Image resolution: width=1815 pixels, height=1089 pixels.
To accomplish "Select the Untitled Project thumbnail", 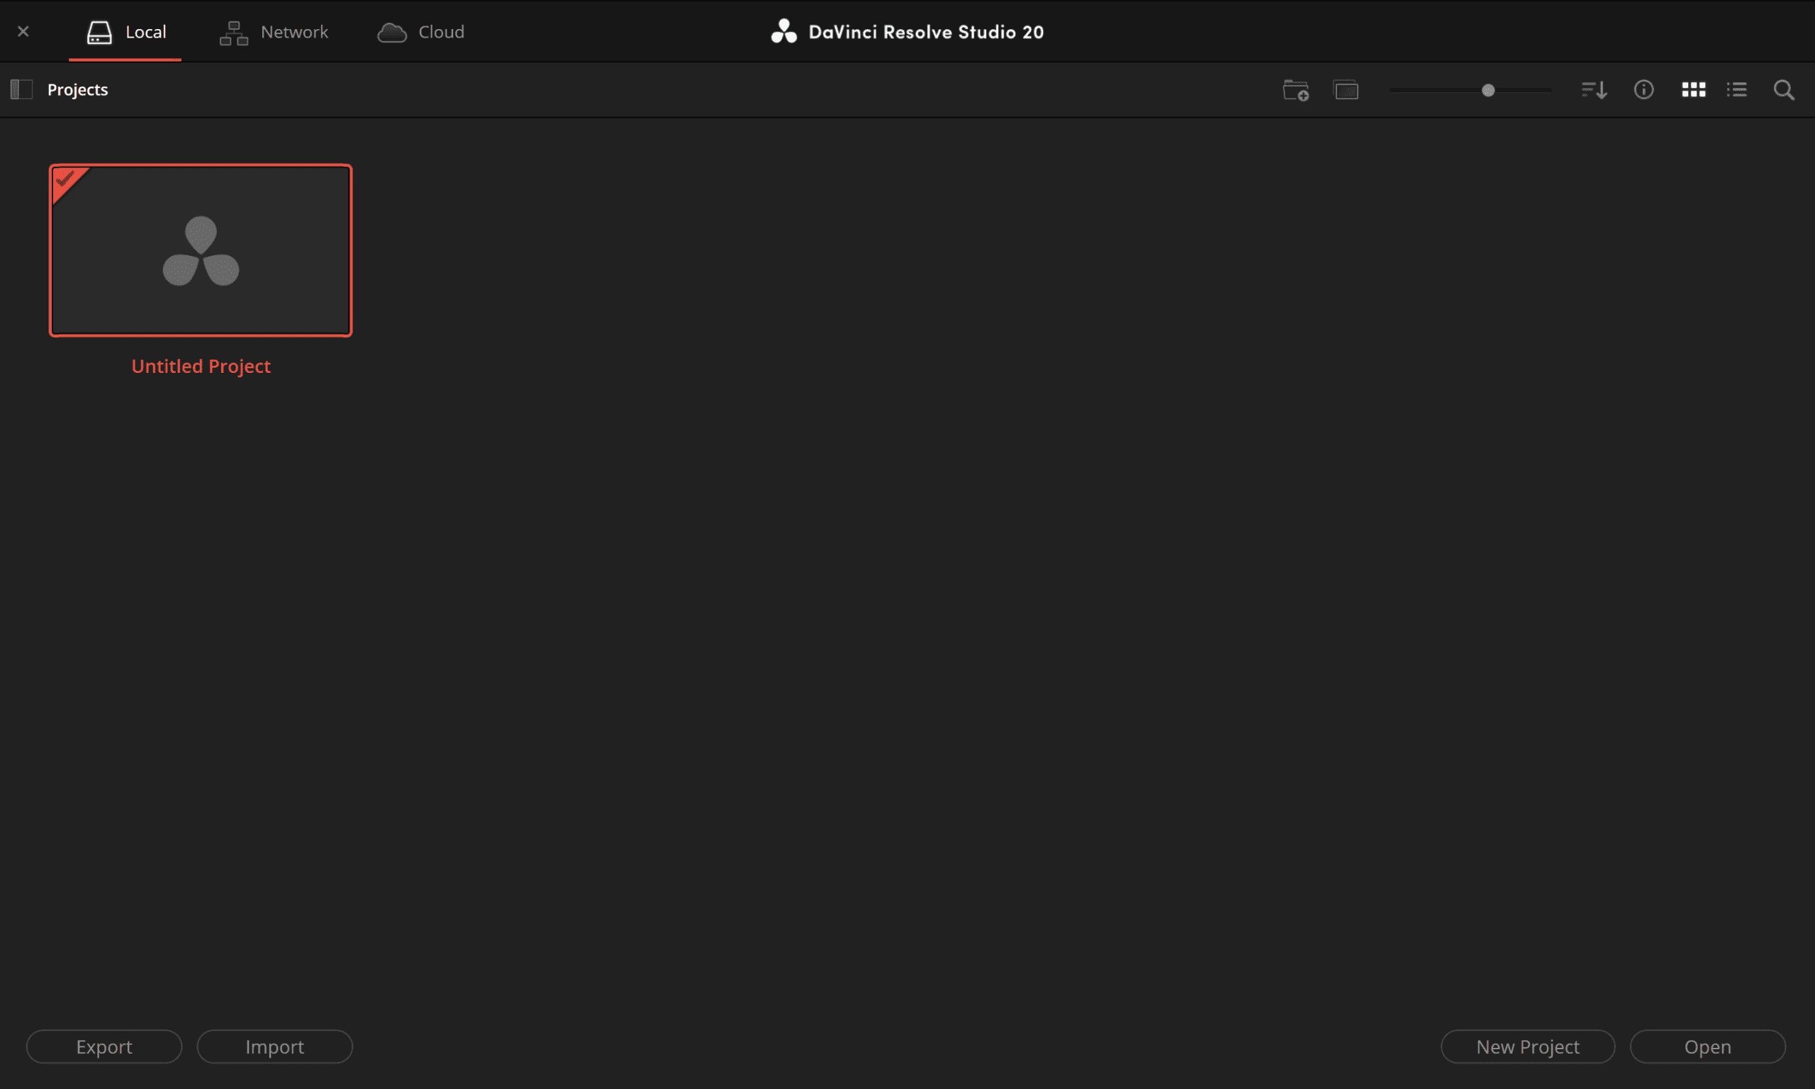I will click(200, 250).
